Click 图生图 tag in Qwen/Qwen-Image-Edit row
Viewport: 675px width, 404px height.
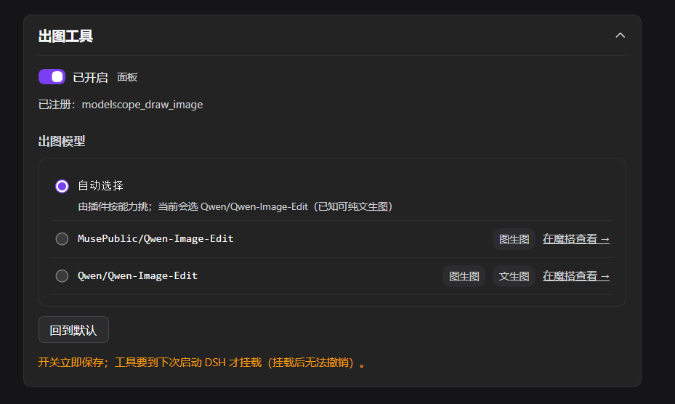click(x=464, y=276)
